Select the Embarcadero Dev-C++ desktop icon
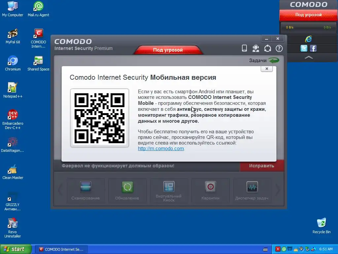 tap(13, 119)
